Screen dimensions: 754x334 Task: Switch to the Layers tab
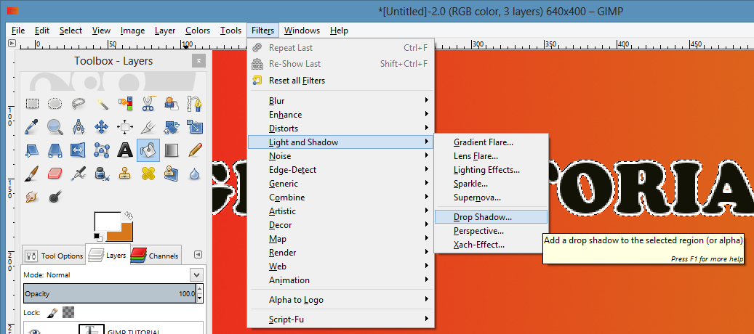pyautogui.click(x=108, y=255)
